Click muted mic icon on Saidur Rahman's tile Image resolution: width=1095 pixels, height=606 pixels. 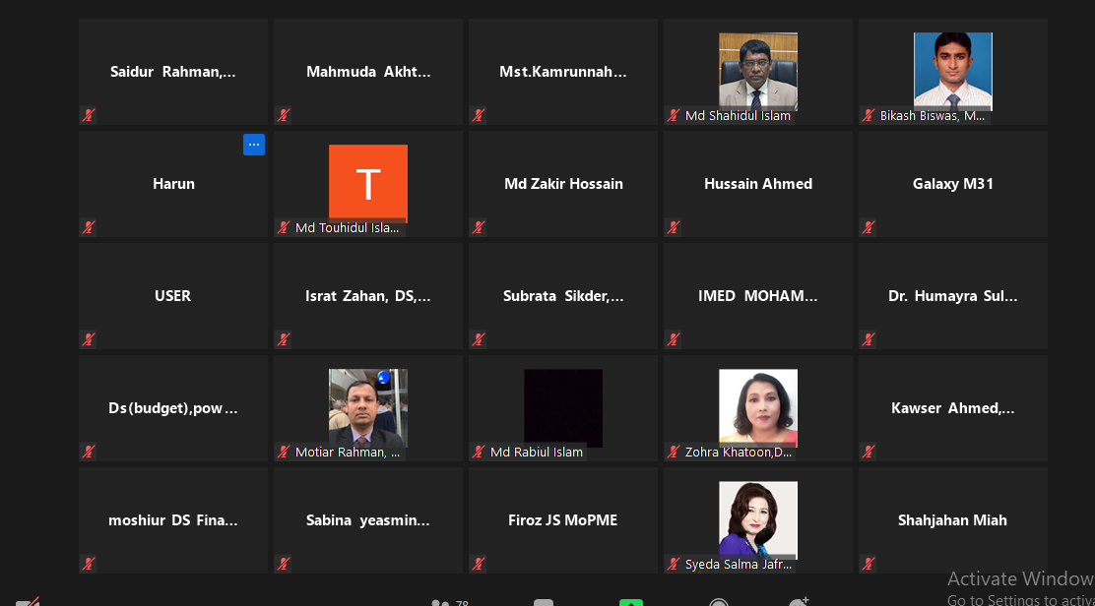89,115
